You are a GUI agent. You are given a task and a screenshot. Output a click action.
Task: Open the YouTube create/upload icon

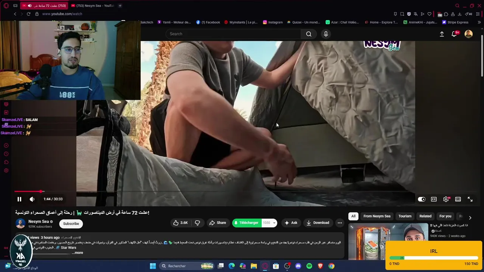pyautogui.click(x=442, y=34)
